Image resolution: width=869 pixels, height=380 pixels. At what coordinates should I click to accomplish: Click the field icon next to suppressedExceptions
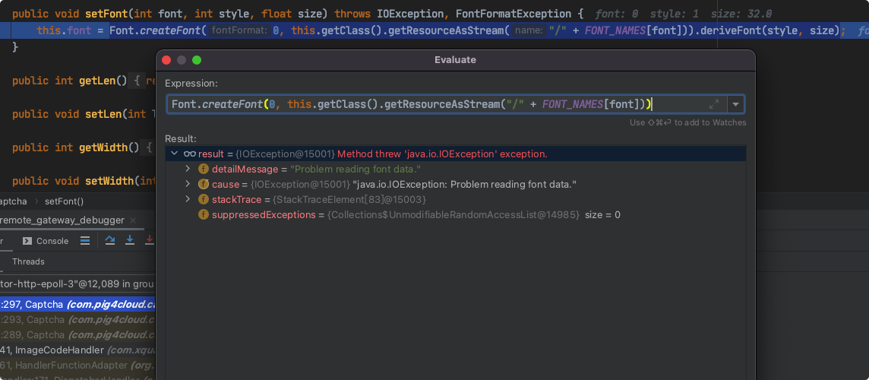coord(204,214)
